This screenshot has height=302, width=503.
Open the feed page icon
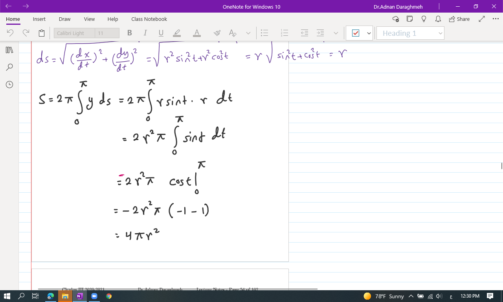click(x=410, y=19)
